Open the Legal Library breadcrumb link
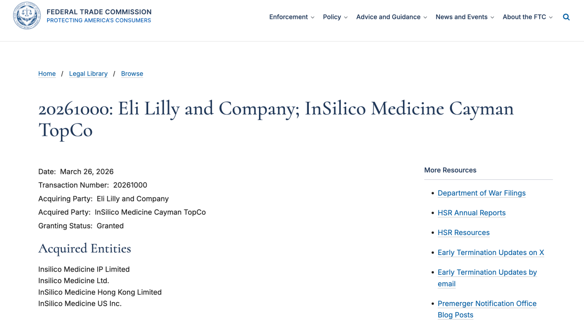 (88, 74)
